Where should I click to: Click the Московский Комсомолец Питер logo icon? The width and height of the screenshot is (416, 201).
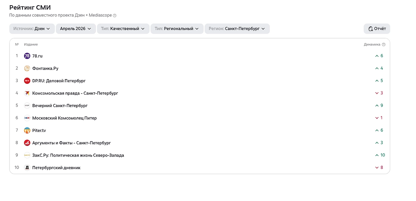coord(27,118)
